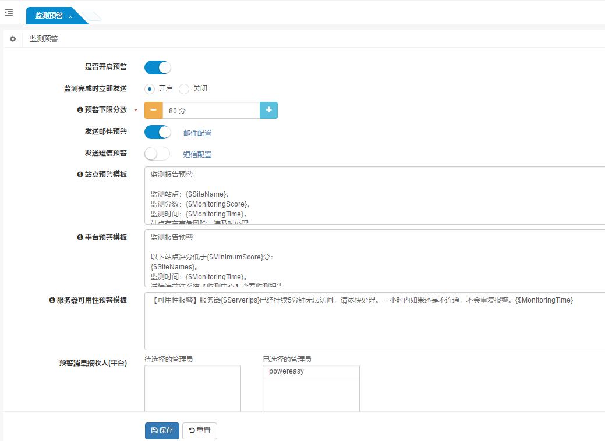The image size is (605, 441).
Task: Select the 关闭 radio button
Action: tap(184, 89)
